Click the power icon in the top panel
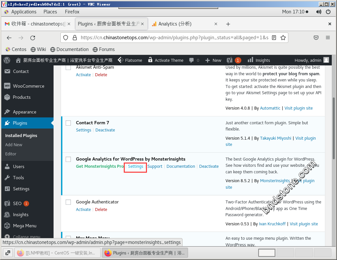The image size is (337, 260). click(328, 12)
